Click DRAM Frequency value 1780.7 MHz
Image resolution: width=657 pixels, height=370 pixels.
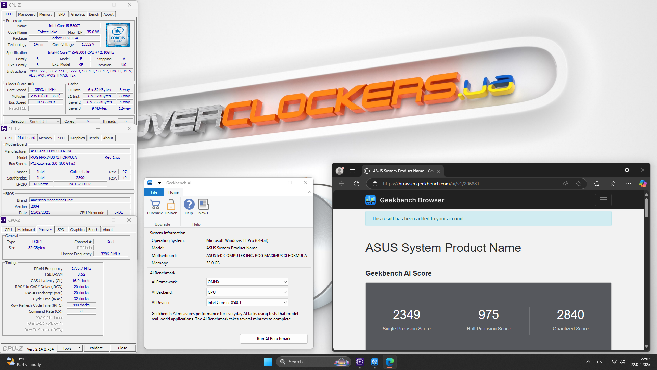click(81, 269)
